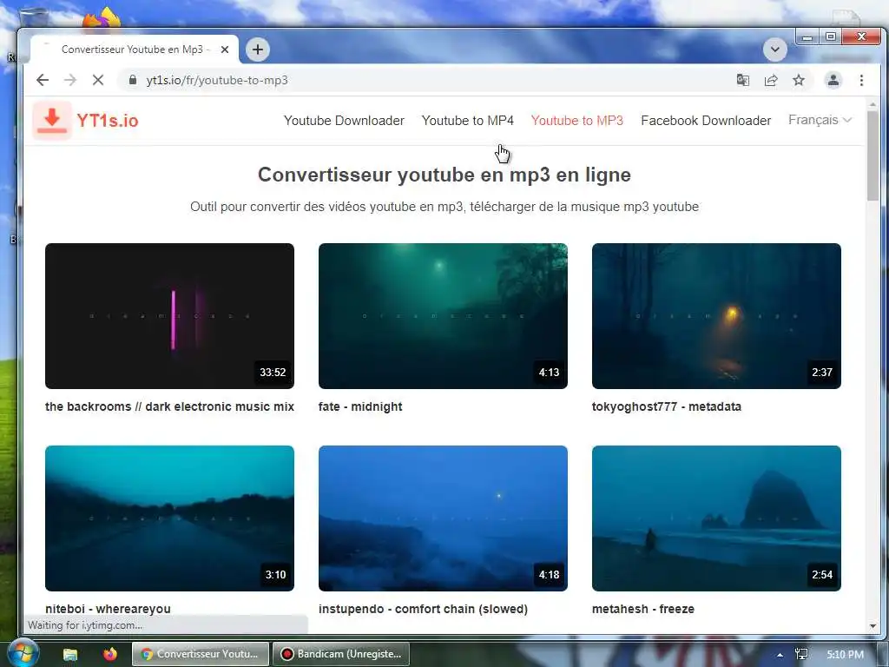Click the 4:18 duration badge

549,575
